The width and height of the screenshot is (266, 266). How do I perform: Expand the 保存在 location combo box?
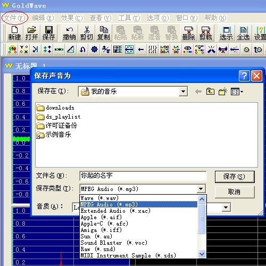(x=183, y=92)
